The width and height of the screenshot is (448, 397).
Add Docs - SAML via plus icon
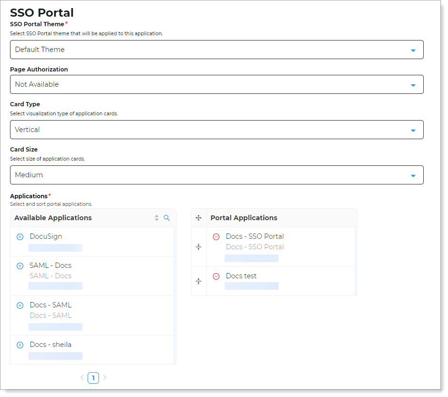coord(20,305)
